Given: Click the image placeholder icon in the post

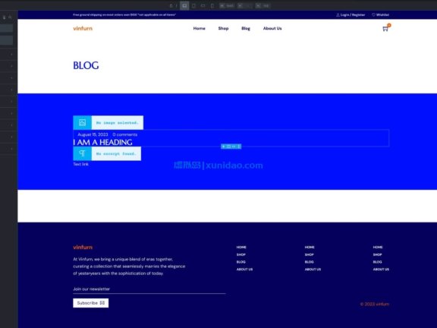Looking at the screenshot, I should click(82, 122).
